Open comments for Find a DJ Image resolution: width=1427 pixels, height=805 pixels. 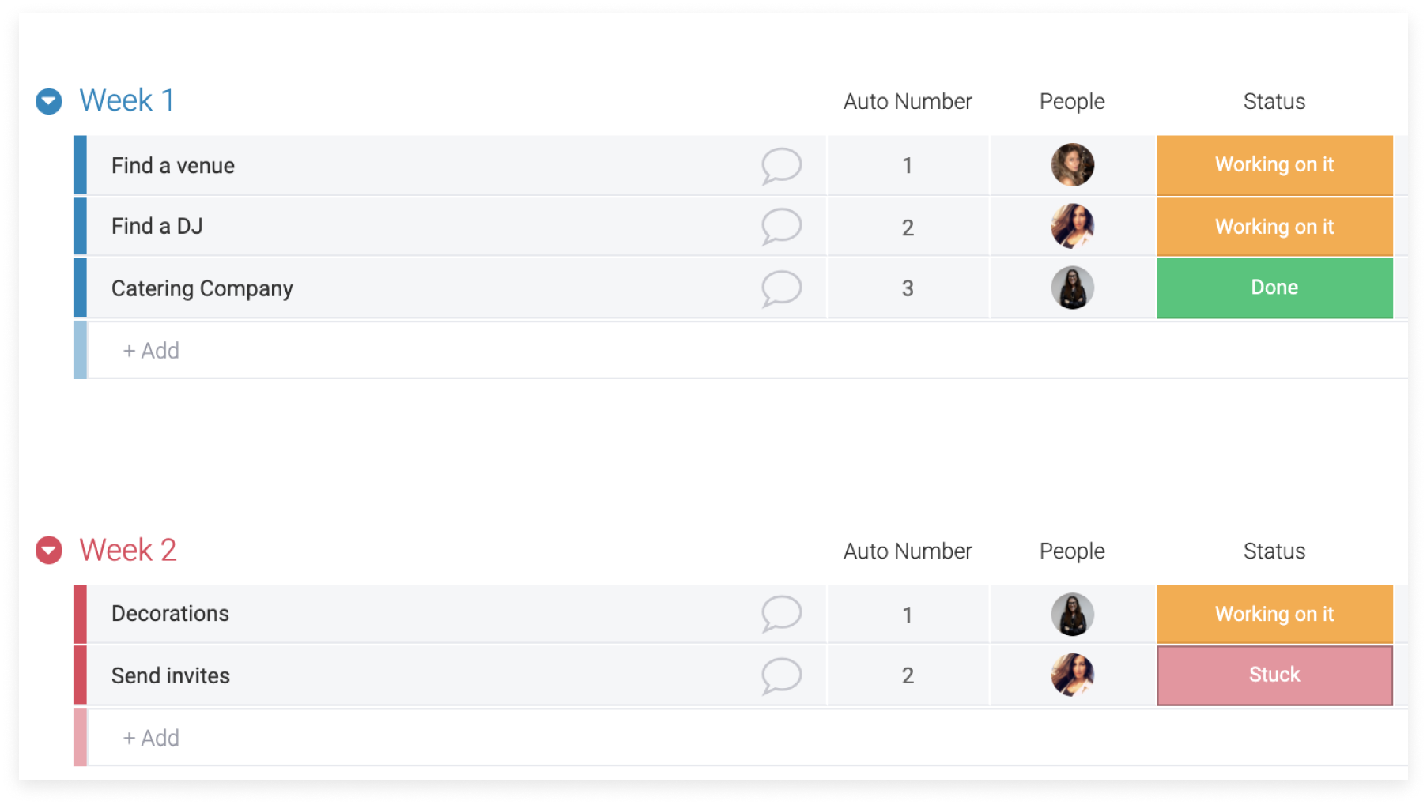781,227
